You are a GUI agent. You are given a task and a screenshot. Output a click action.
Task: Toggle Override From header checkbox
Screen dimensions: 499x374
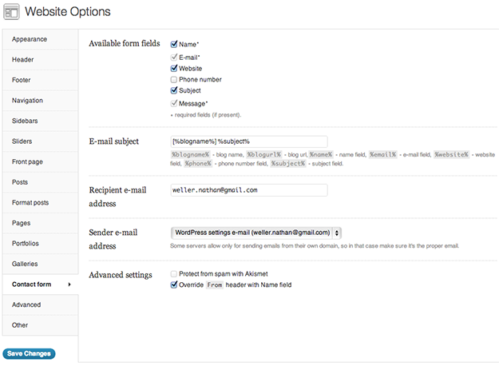coord(174,284)
